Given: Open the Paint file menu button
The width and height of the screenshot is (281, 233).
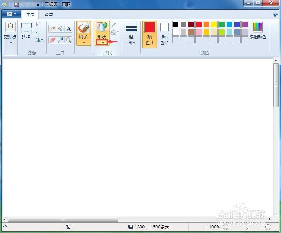Looking at the screenshot, I should (12, 14).
